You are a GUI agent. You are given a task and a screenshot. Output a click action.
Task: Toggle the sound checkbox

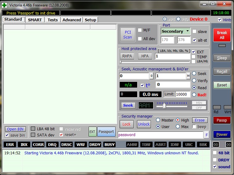pos(215,167)
